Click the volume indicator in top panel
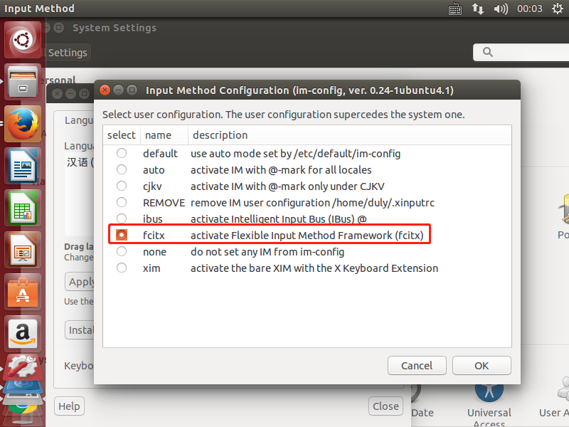Screen dimensions: 569x427 501,9
